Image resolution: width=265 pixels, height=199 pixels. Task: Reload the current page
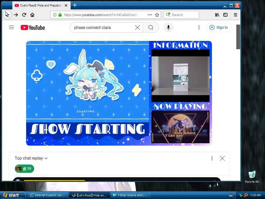tap(24, 15)
